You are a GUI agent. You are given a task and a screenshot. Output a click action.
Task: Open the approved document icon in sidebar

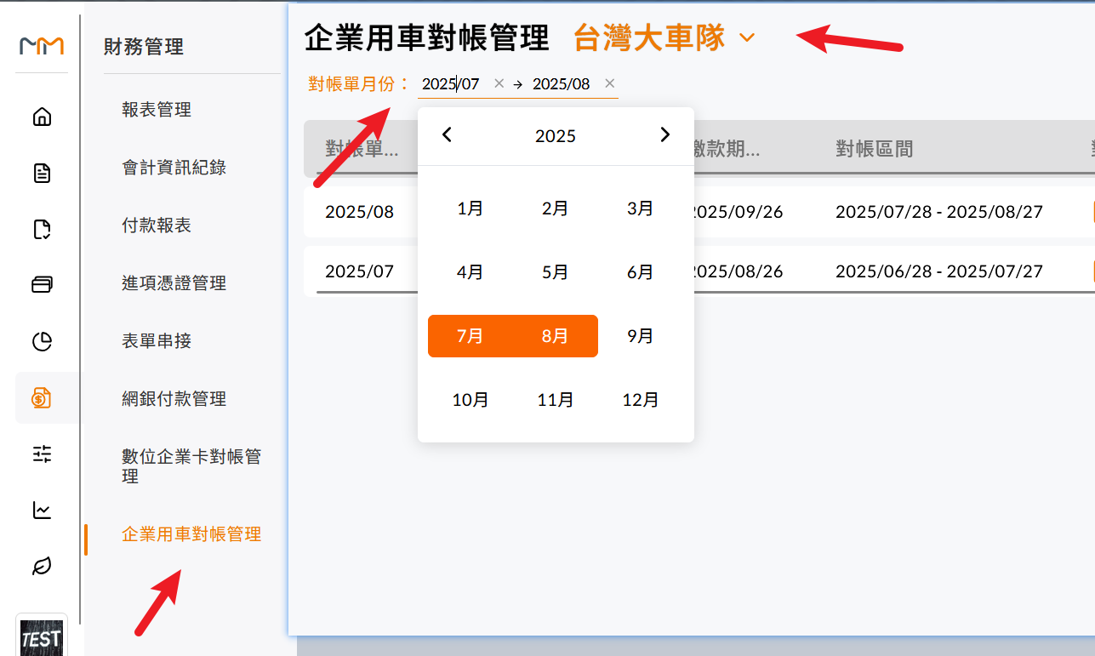[x=42, y=230]
